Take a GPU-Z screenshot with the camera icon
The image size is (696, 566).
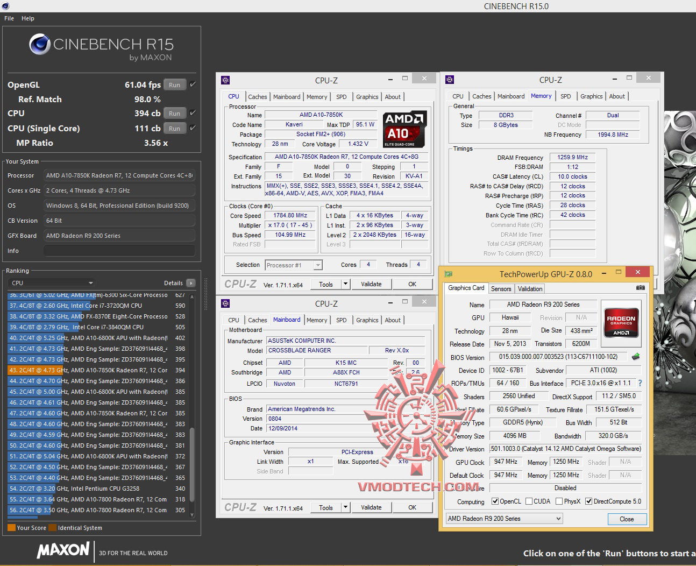coord(640,288)
